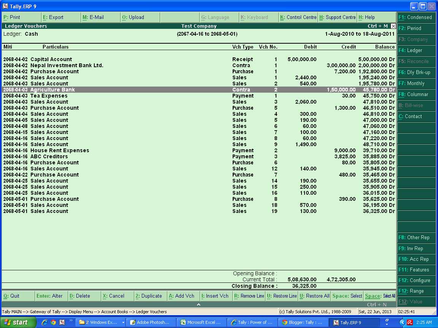Open the Windows Explorer taskbar group dropdown
The width and height of the screenshot is (438, 328).
[123, 322]
